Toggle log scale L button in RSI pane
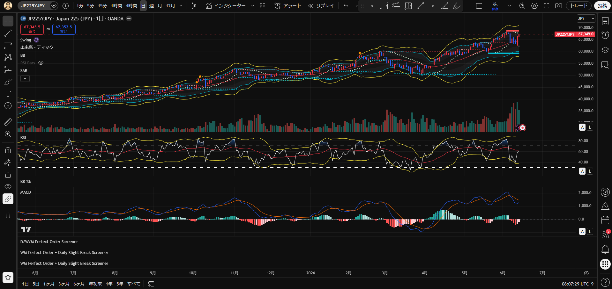Image resolution: width=612 pixels, height=289 pixels. point(590,171)
